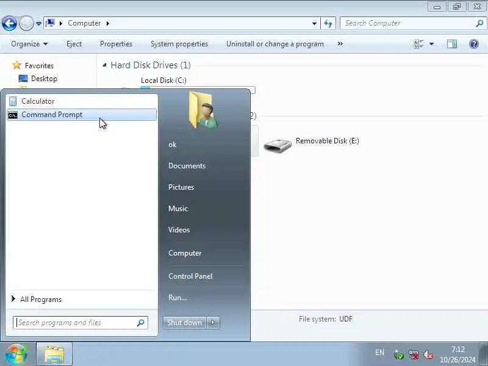Open Computer from the Start menu

(x=185, y=253)
